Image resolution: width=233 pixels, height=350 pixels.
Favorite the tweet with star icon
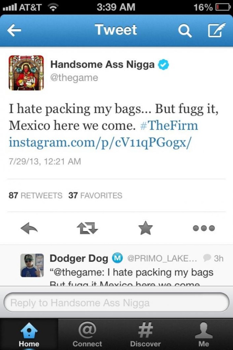point(146,228)
